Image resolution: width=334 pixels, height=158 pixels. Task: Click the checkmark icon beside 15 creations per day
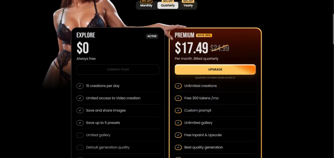click(x=80, y=86)
